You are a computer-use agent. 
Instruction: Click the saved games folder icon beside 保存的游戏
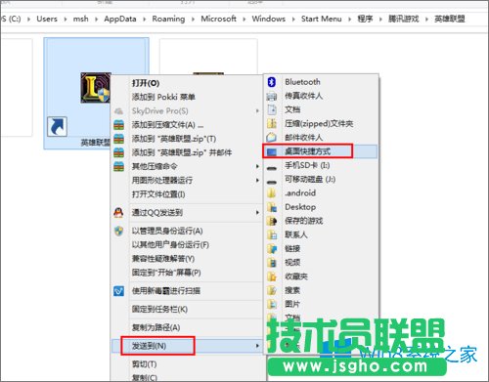(272, 221)
